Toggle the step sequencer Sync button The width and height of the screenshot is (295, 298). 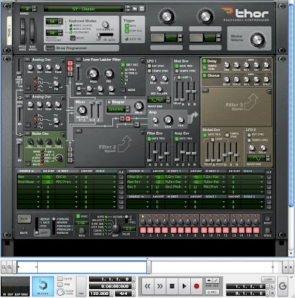click(x=78, y=216)
